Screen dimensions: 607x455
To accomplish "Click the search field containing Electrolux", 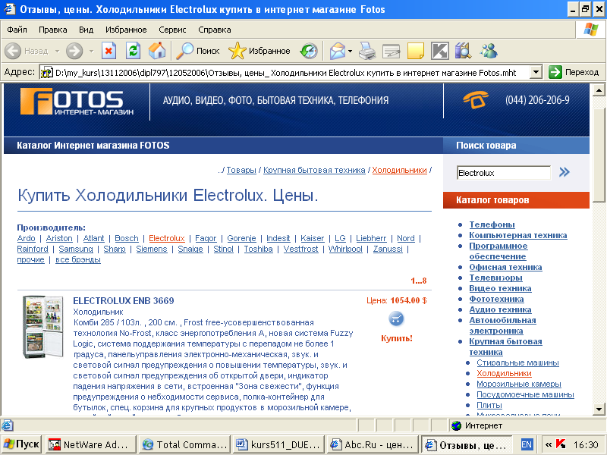I will click(x=503, y=173).
